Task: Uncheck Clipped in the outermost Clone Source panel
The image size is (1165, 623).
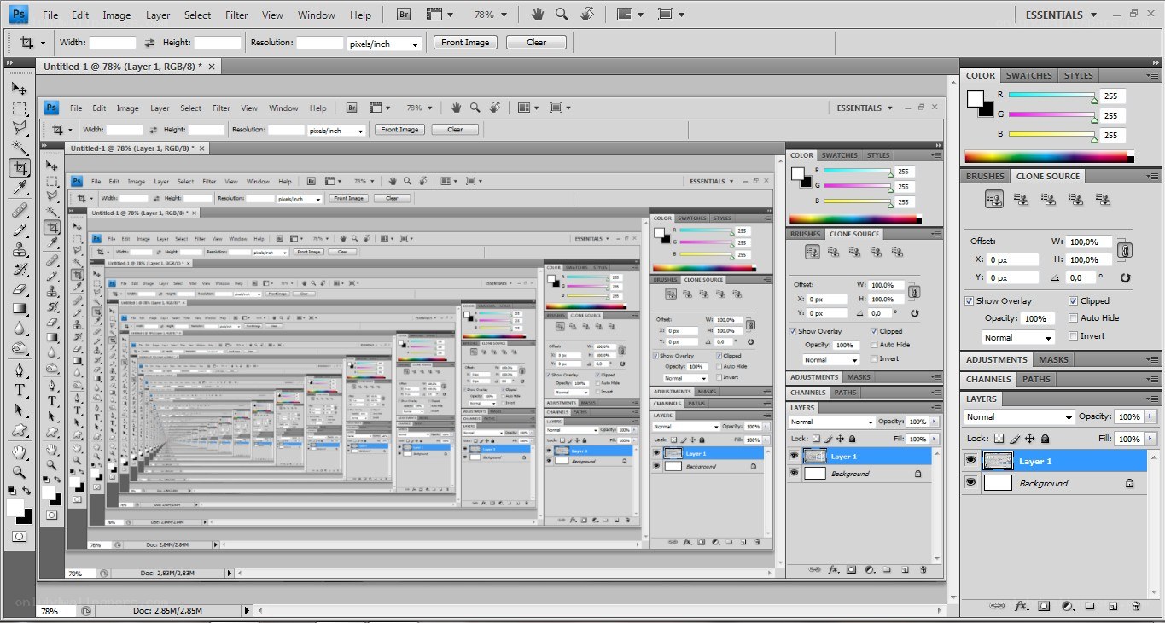Action: [1073, 300]
